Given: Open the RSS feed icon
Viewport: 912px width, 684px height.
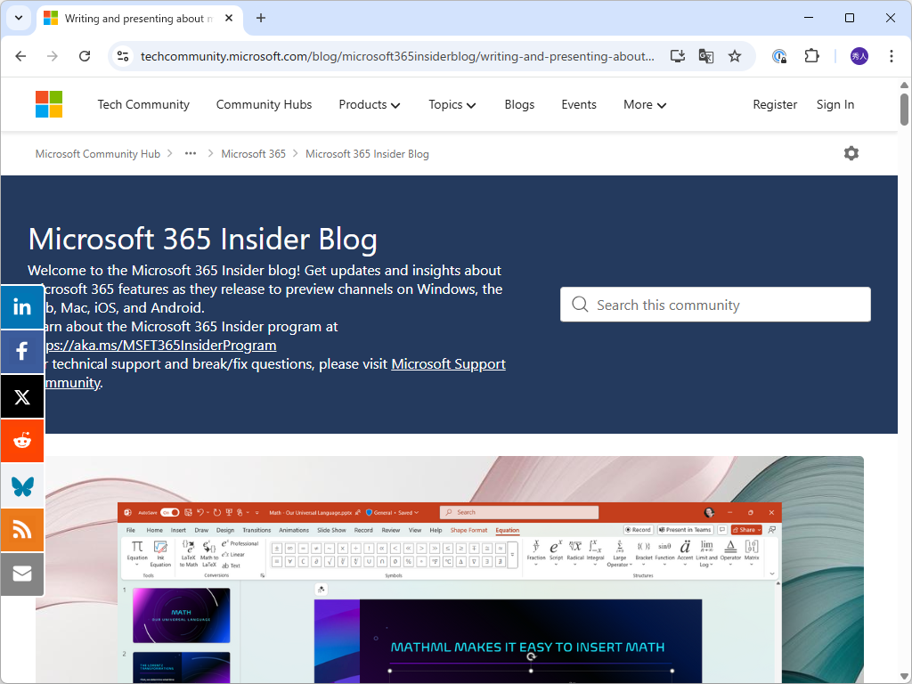Looking at the screenshot, I should (x=22, y=529).
